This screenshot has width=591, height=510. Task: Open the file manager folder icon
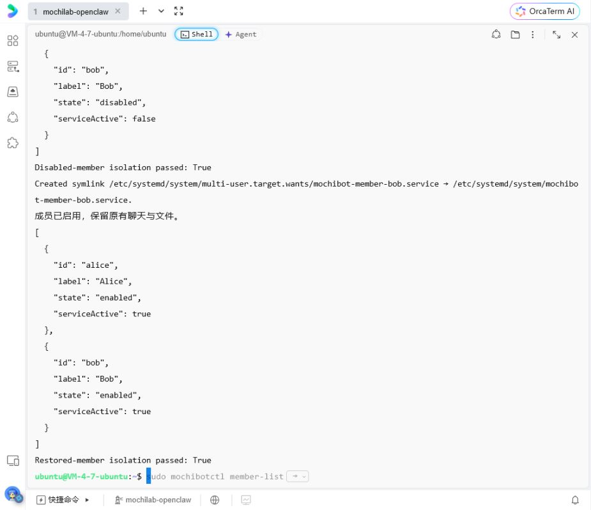pyautogui.click(x=515, y=35)
